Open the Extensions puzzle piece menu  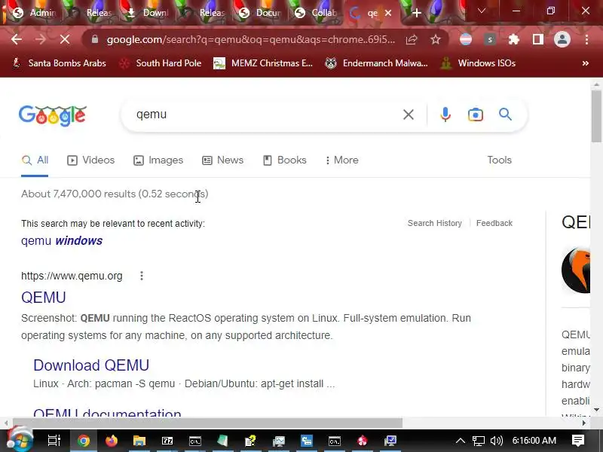point(514,39)
